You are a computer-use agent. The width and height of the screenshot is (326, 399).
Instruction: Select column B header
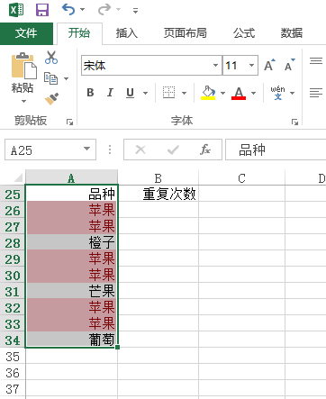click(158, 177)
